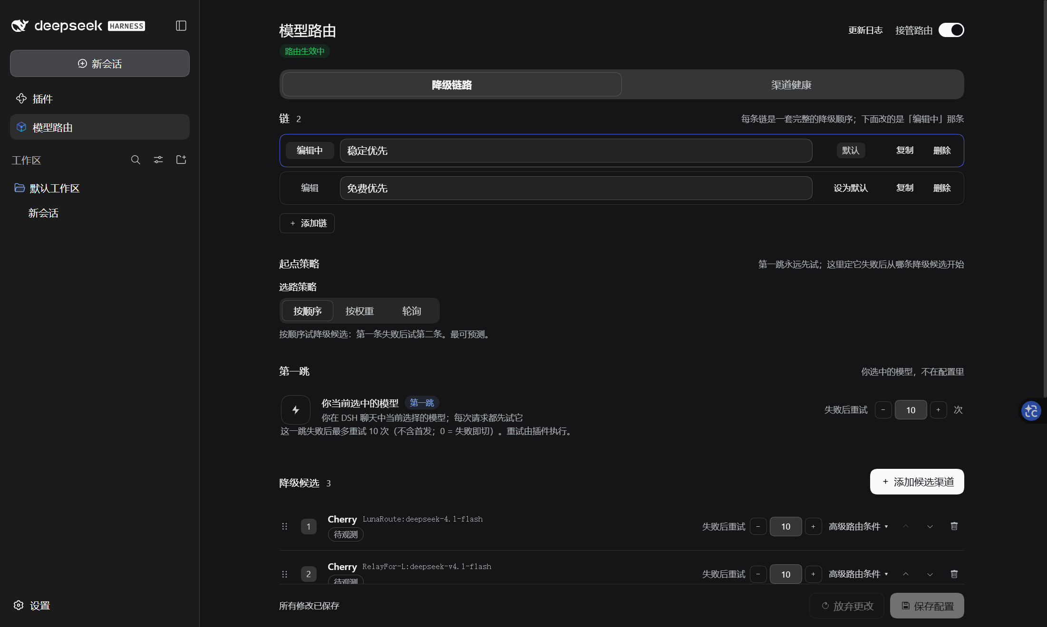The width and height of the screenshot is (1047, 627).
Task: Edit the 稳定优先 chain name field
Action: (576, 151)
